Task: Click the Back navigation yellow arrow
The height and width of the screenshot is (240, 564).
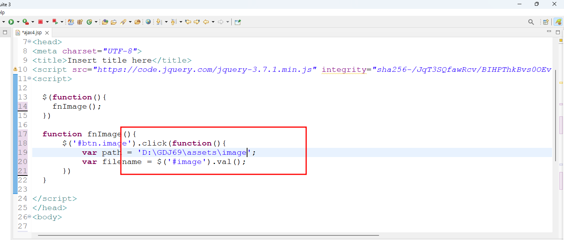Action: [x=206, y=22]
